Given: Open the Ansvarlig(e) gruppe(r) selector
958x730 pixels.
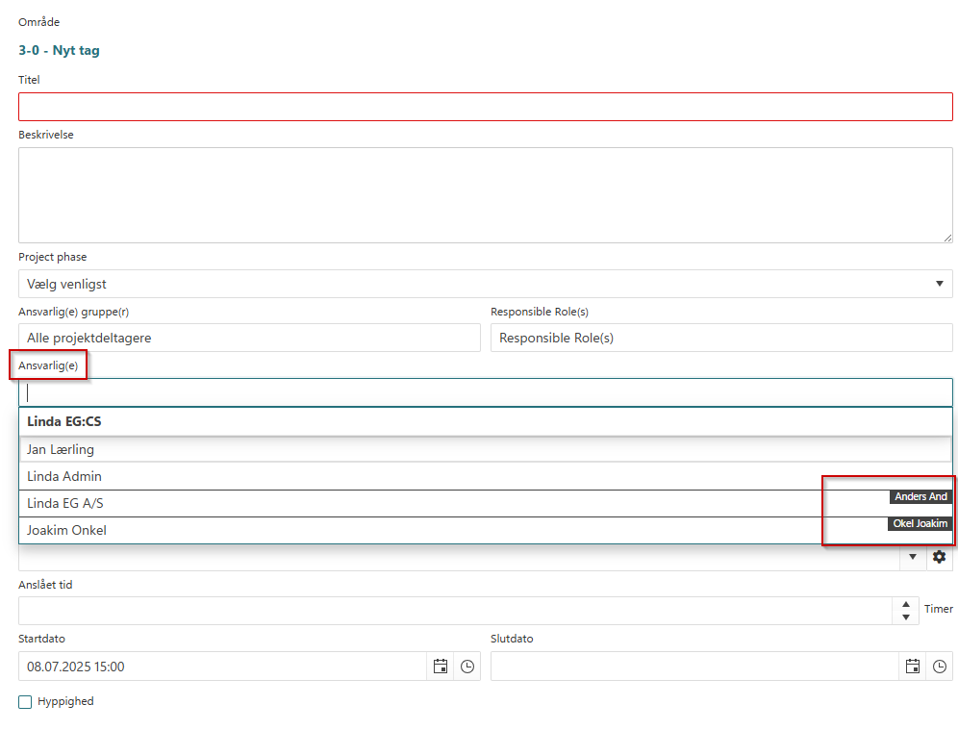Looking at the screenshot, I should click(x=249, y=338).
